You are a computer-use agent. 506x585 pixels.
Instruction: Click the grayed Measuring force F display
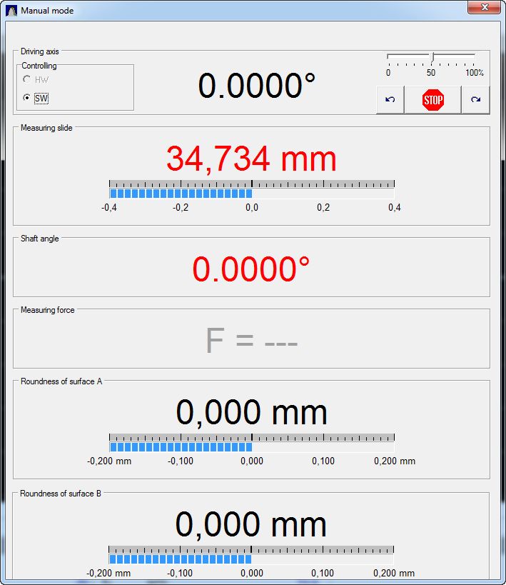251,341
